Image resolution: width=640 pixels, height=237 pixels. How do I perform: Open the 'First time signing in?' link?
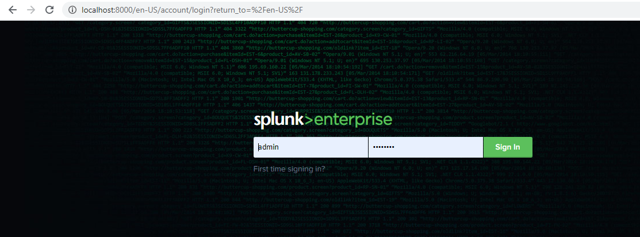coord(289,169)
